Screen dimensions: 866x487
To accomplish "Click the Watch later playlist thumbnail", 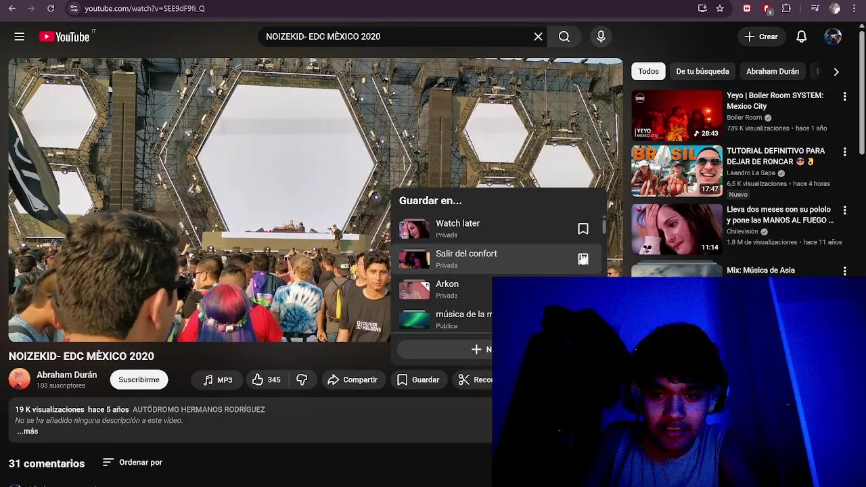I will coord(414,229).
